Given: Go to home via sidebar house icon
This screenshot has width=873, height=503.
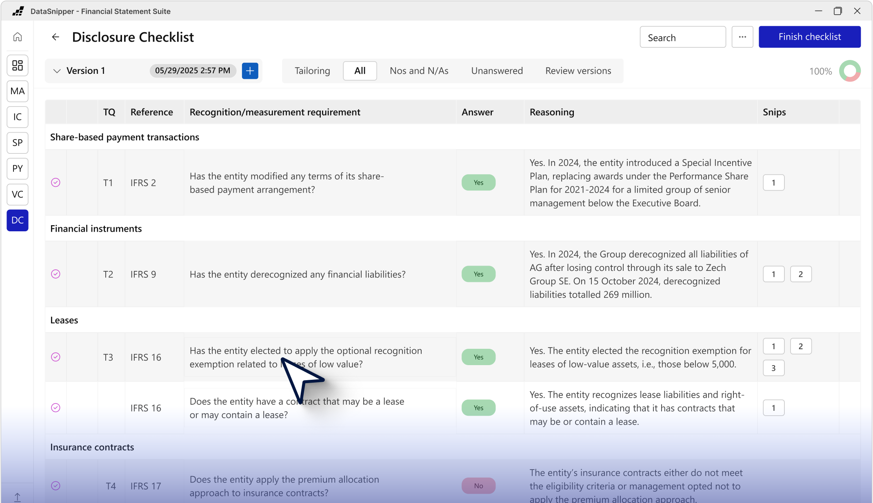Looking at the screenshot, I should coord(17,37).
